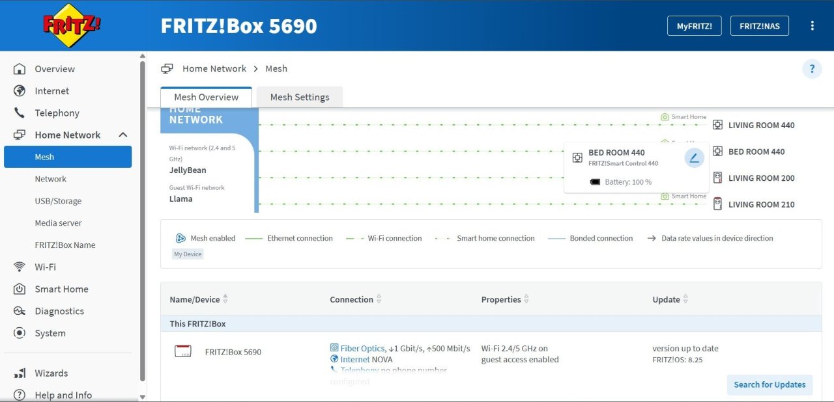Image resolution: width=834 pixels, height=402 pixels.
Task: Click the sidebar scrollbar thumb
Action: (x=143, y=221)
